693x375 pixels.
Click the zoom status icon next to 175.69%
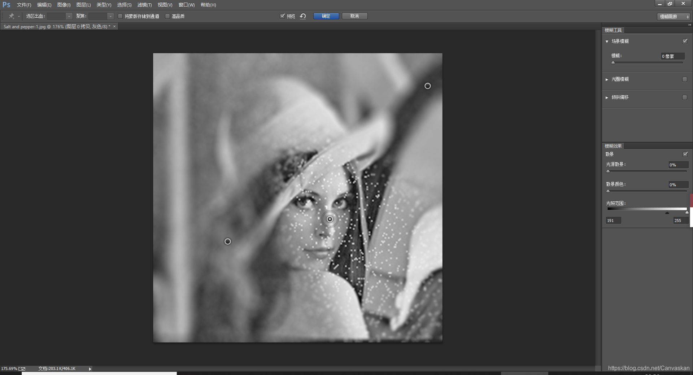[x=22, y=369]
